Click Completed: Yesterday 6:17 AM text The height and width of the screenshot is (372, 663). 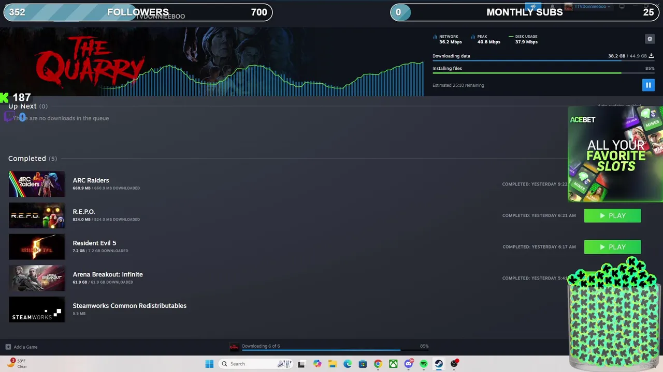point(539,247)
